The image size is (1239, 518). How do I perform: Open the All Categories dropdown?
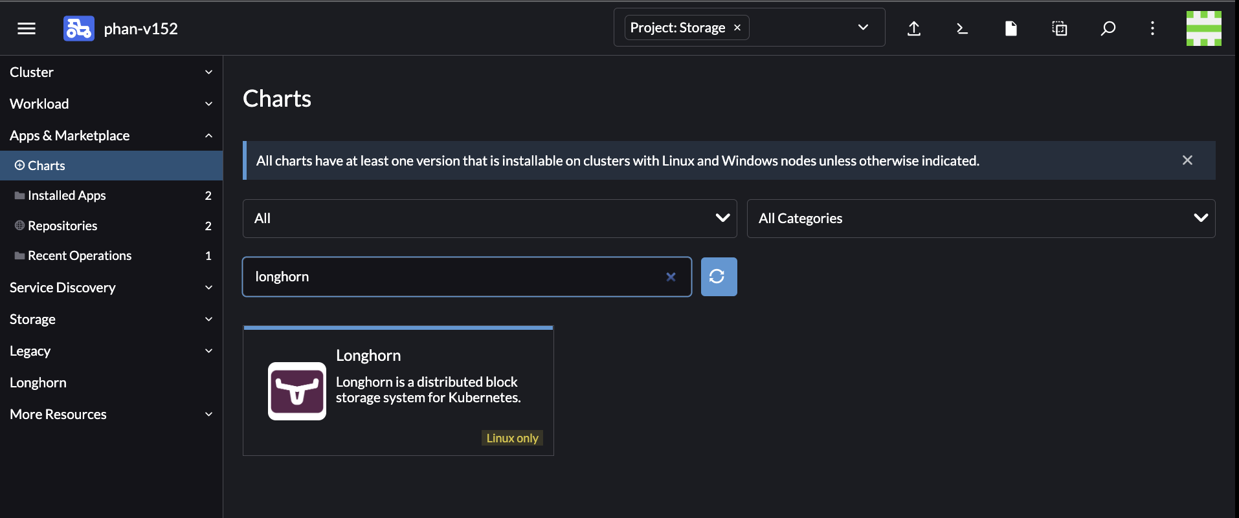[980, 219]
